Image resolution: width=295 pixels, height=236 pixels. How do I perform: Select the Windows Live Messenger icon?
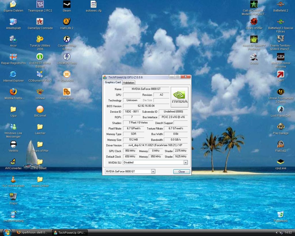click(x=13, y=127)
